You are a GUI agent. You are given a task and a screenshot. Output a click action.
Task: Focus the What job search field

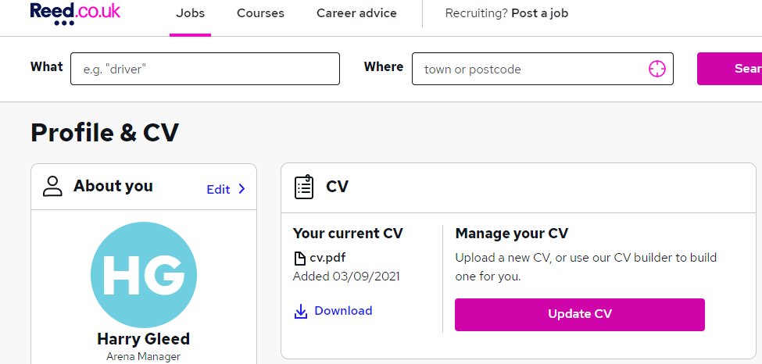(x=205, y=69)
